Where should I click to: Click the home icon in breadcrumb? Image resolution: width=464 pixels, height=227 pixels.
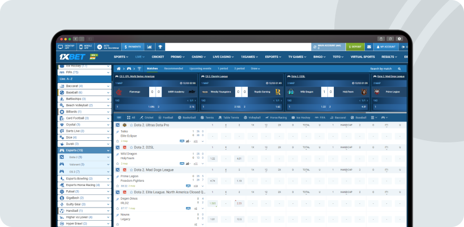click(x=119, y=69)
